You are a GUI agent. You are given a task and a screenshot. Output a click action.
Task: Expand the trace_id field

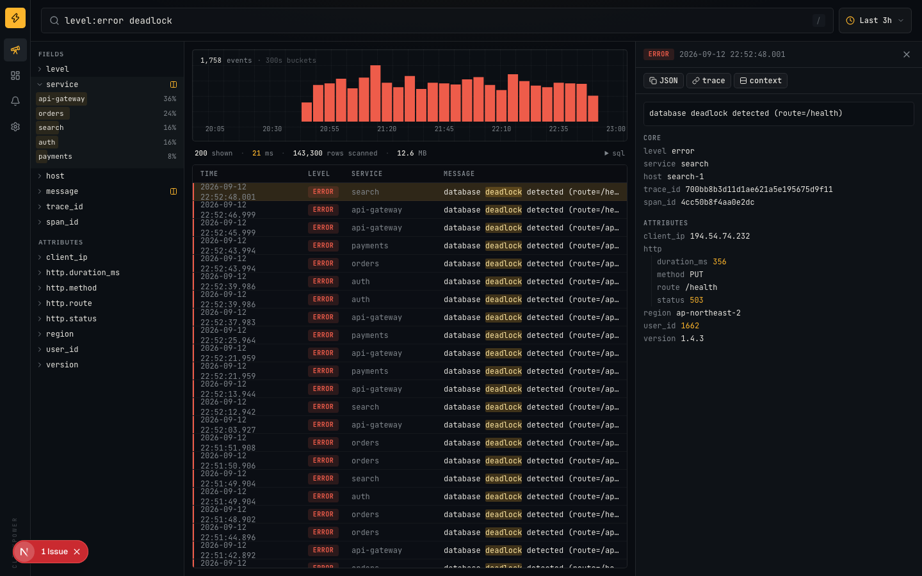(108, 207)
